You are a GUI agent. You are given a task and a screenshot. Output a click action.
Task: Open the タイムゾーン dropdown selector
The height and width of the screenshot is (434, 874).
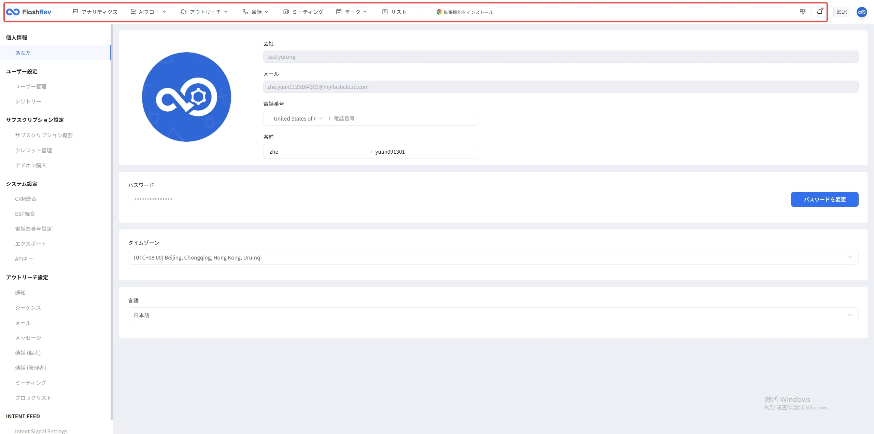tap(493, 257)
